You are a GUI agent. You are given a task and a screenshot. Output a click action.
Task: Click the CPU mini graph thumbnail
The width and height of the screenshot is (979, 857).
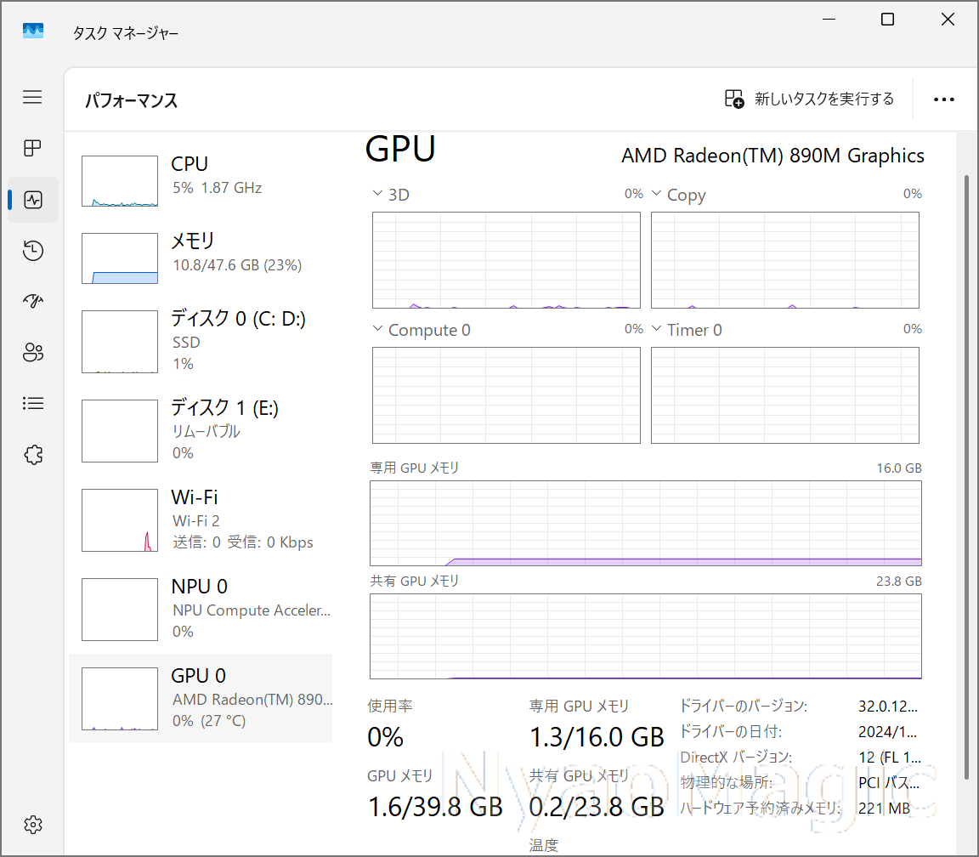tap(120, 181)
